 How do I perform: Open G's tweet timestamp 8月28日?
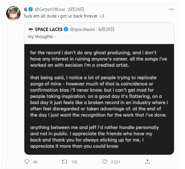(x=76, y=10)
